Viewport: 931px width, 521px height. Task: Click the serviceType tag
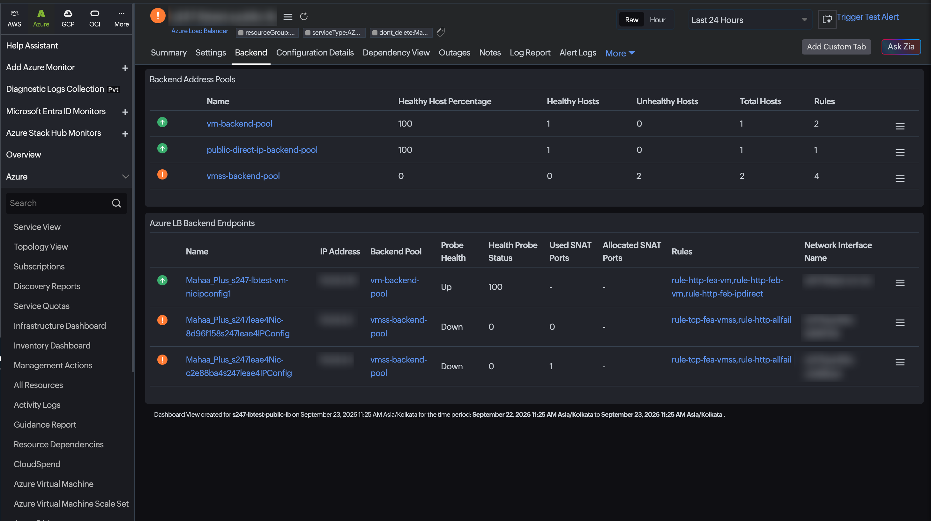point(334,33)
